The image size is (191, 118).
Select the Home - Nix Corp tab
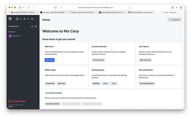(169, 12)
